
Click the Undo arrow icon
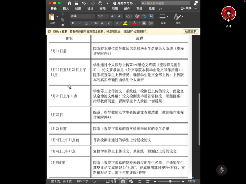(84, 3)
